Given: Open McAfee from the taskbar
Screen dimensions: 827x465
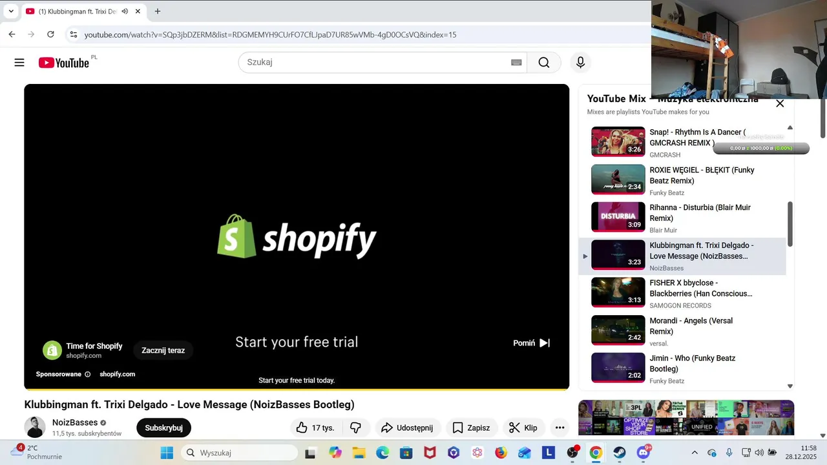Looking at the screenshot, I should click(x=430, y=453).
